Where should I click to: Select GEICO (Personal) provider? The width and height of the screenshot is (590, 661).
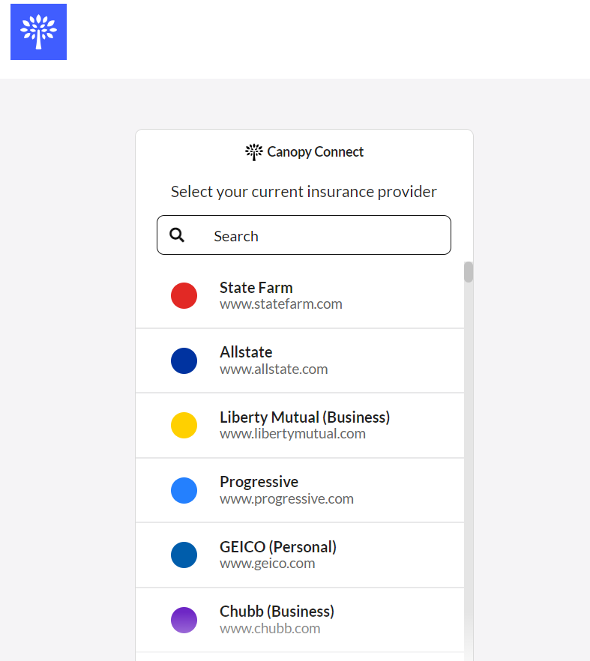click(300, 555)
